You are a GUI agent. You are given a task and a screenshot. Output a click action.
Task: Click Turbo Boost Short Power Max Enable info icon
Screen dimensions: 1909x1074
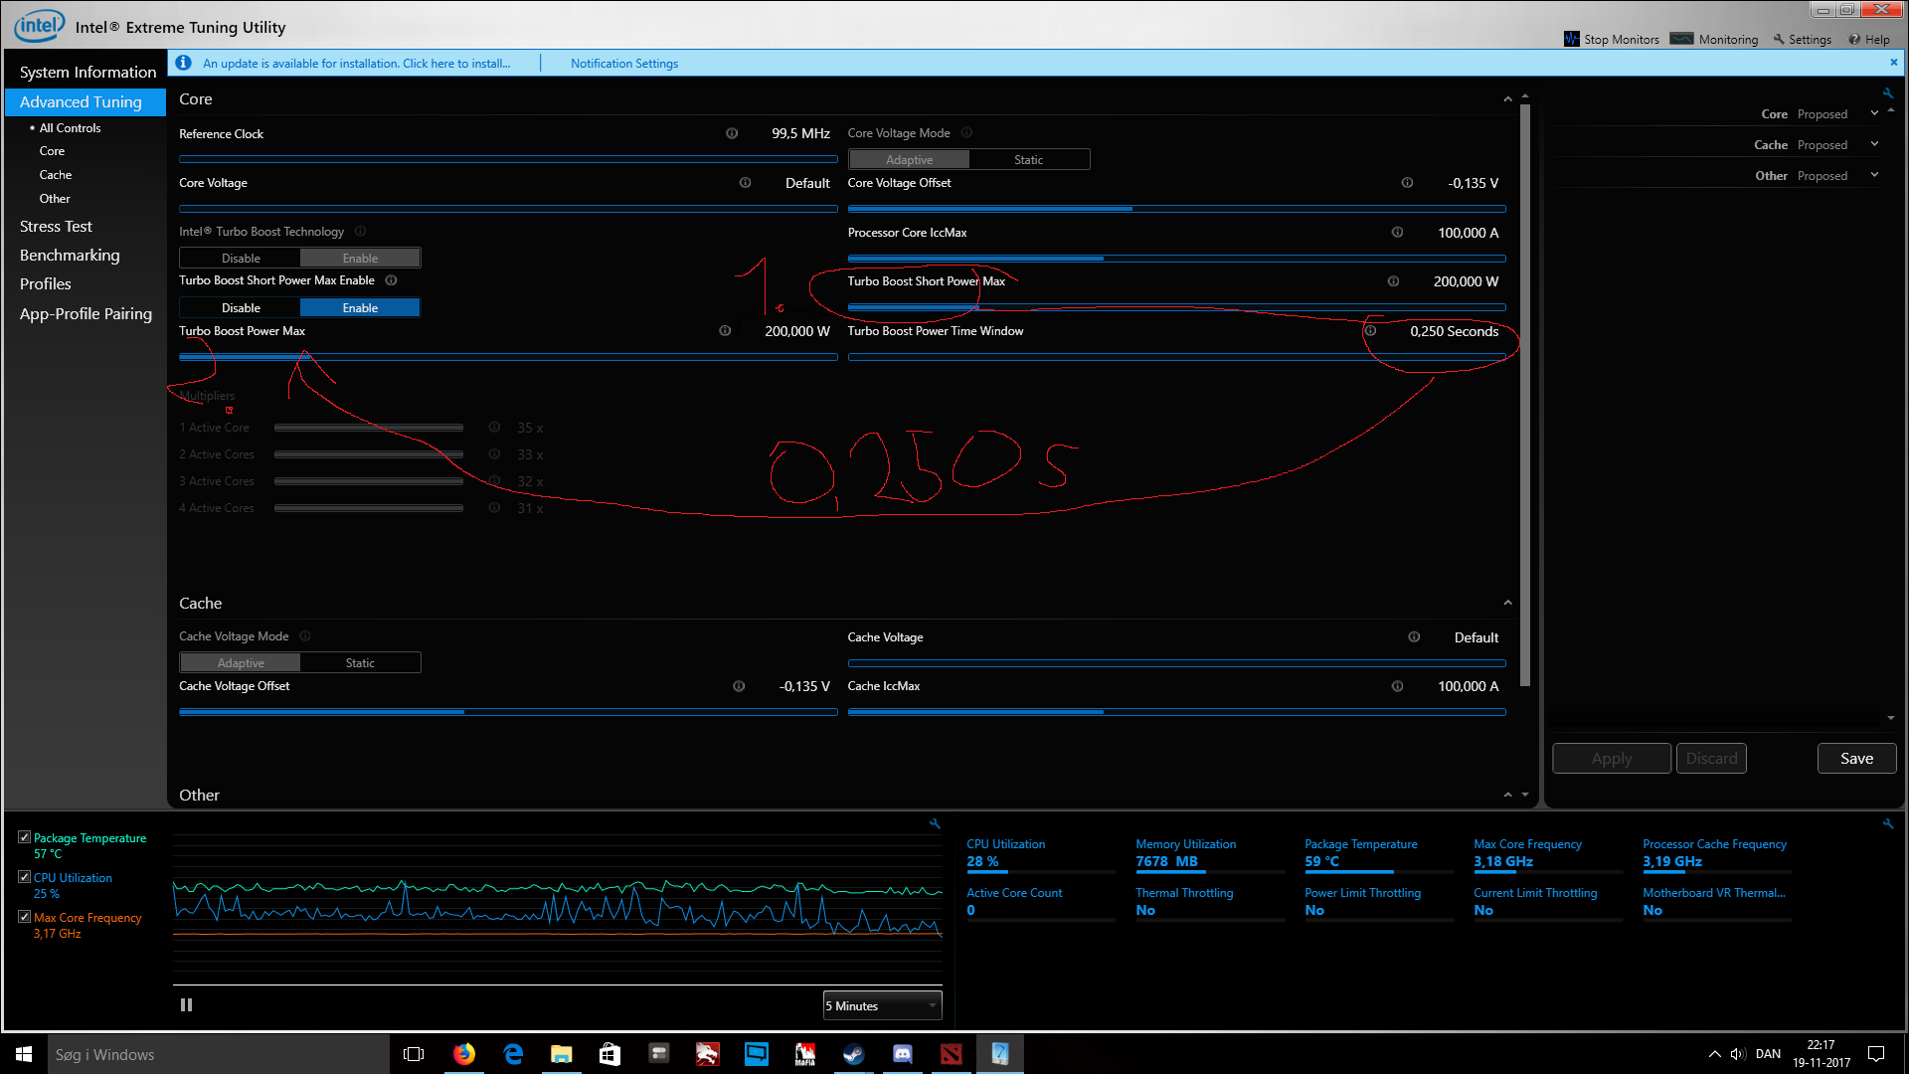tap(391, 280)
